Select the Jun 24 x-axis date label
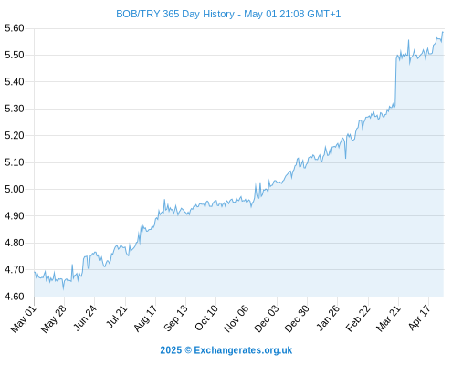The height and width of the screenshot is (365, 452). click(85, 318)
